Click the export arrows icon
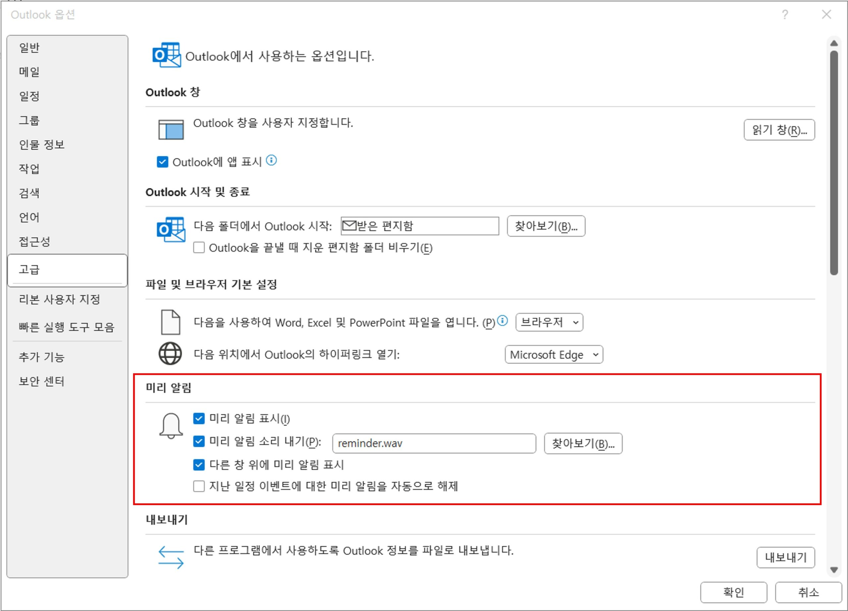The height and width of the screenshot is (611, 848). coord(171,557)
